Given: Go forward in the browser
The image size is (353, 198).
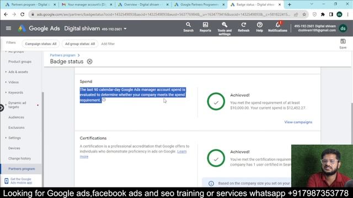Looking at the screenshot, I should coord(14,14).
